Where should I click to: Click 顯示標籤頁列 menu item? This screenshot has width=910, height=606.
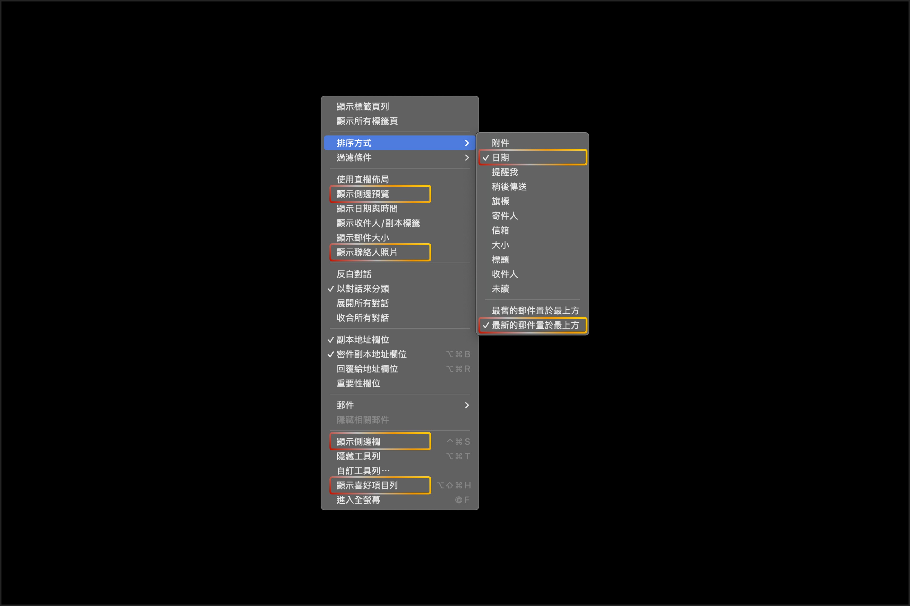pos(363,107)
